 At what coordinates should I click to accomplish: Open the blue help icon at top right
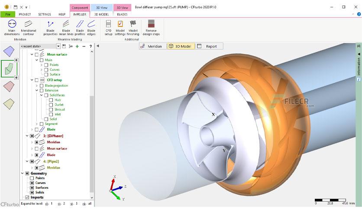359,14
